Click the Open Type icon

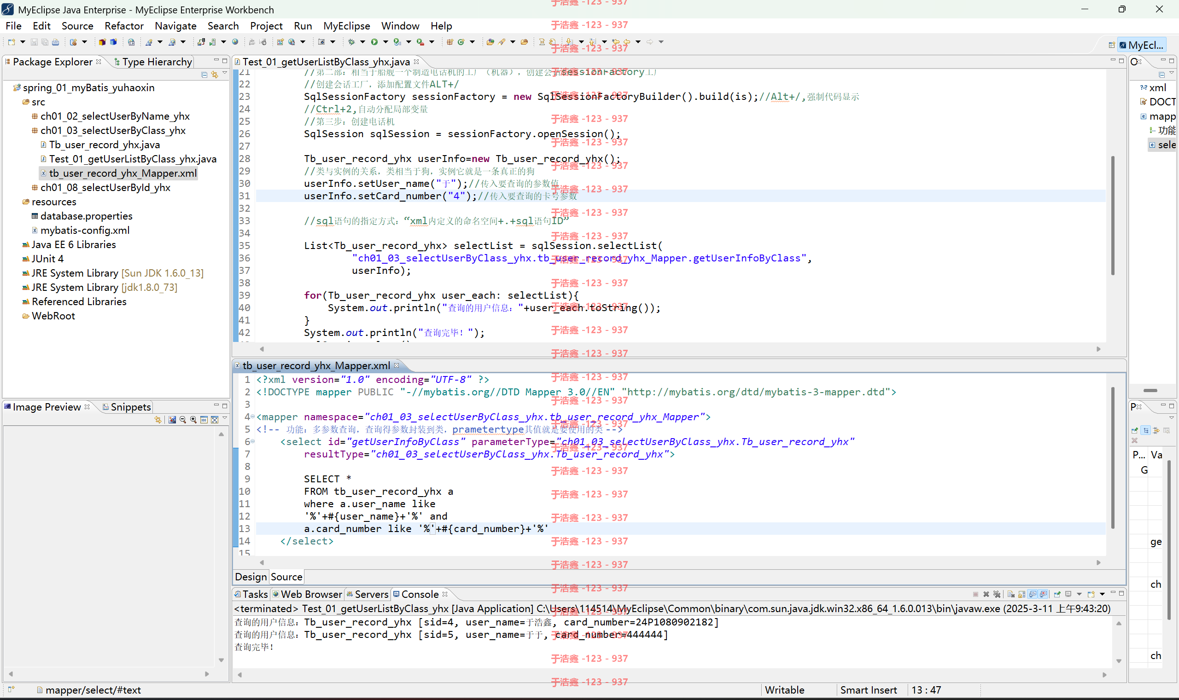point(490,42)
